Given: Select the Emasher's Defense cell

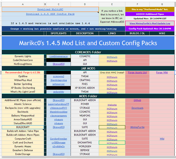Looking at the screenshot, I should tap(23, 150).
